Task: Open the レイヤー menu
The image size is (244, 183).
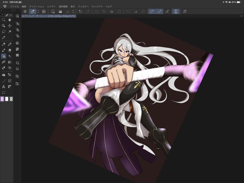Action: click(52, 6)
